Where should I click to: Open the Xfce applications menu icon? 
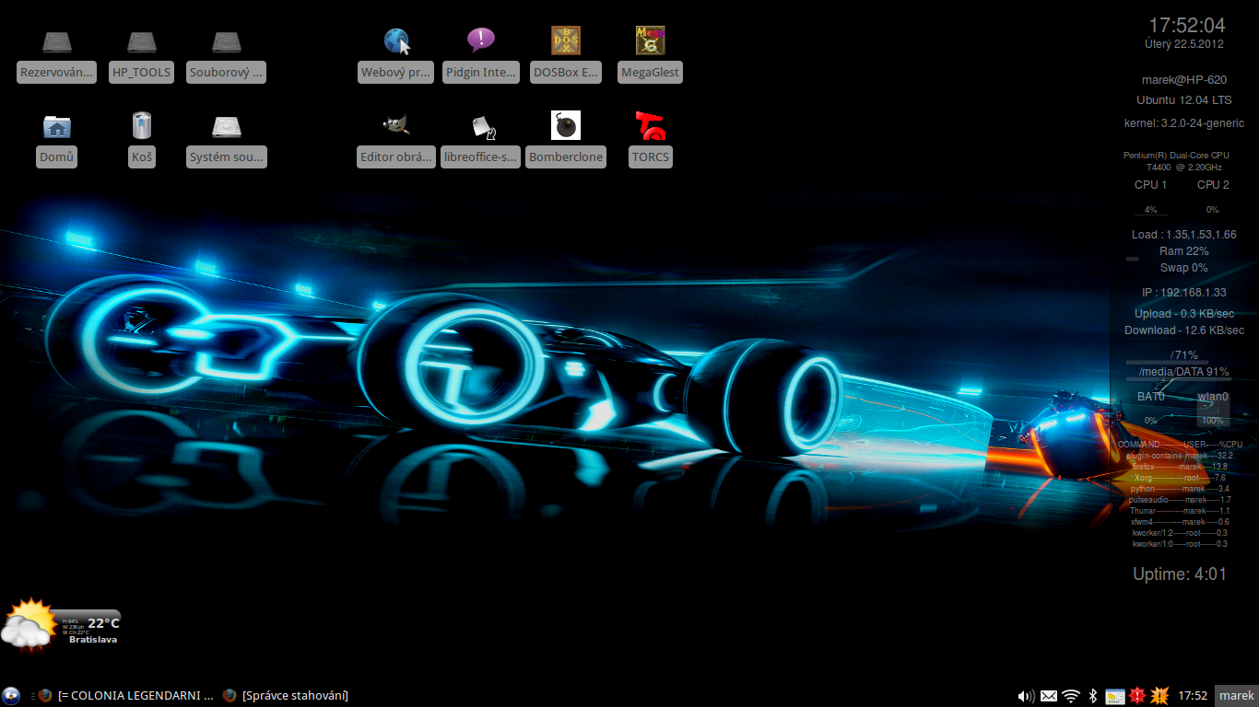[11, 696]
